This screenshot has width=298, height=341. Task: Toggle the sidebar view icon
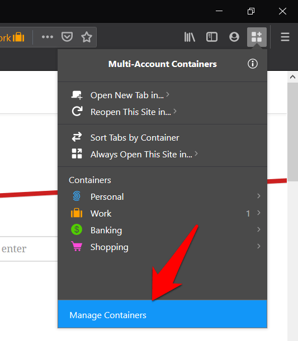tap(212, 37)
